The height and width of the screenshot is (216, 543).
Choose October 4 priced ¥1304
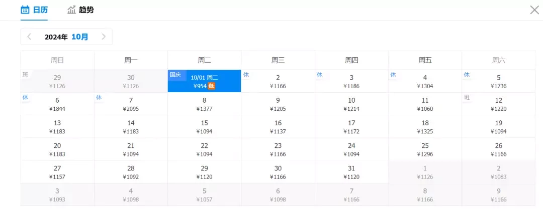click(425, 81)
